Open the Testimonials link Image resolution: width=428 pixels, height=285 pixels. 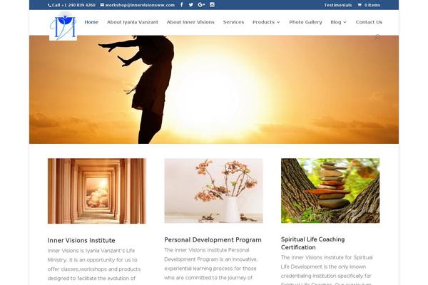(337, 5)
